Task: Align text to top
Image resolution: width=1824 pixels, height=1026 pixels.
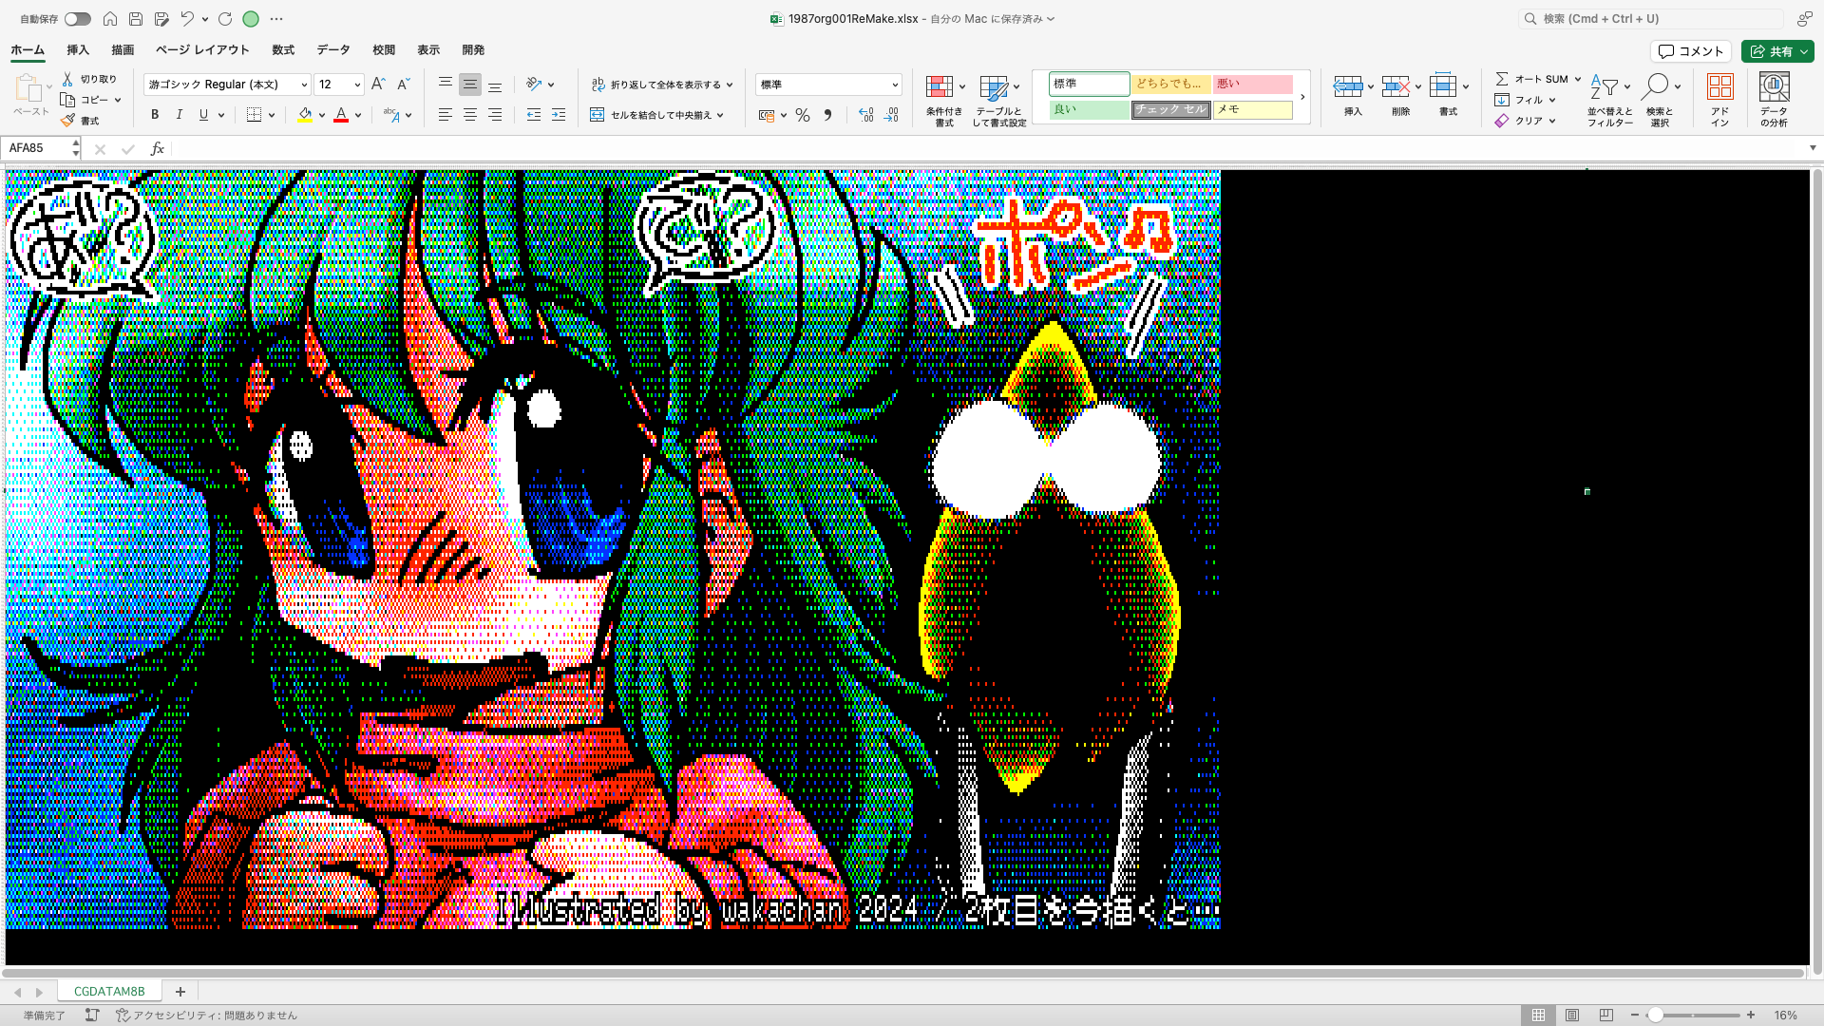Action: pos(445,85)
